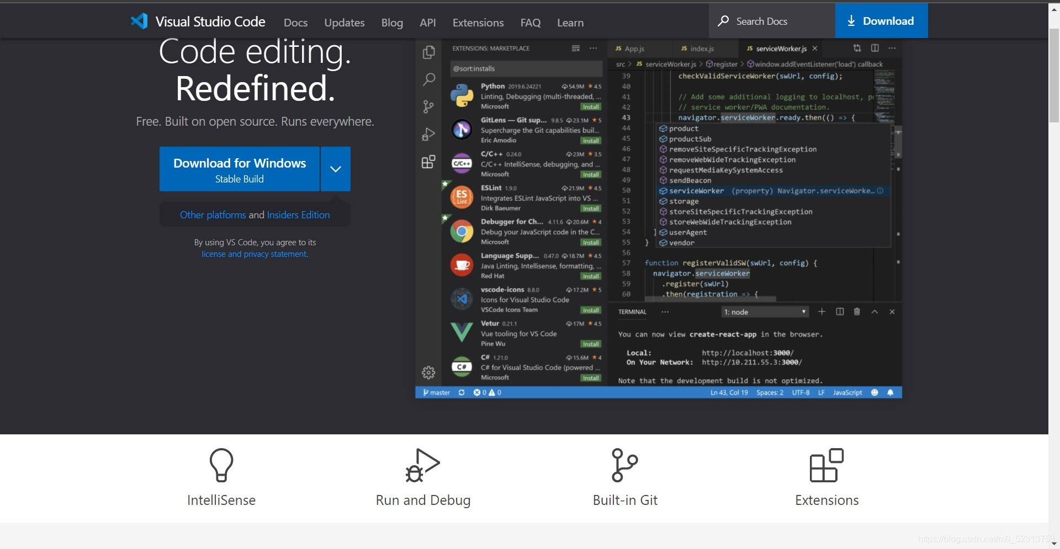
Task: Click the Source Control icon in activity bar
Action: (428, 106)
